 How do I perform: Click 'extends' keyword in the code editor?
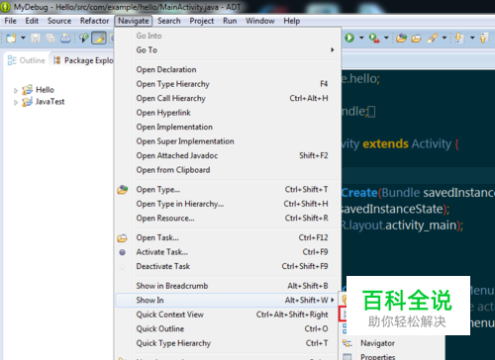pos(385,143)
